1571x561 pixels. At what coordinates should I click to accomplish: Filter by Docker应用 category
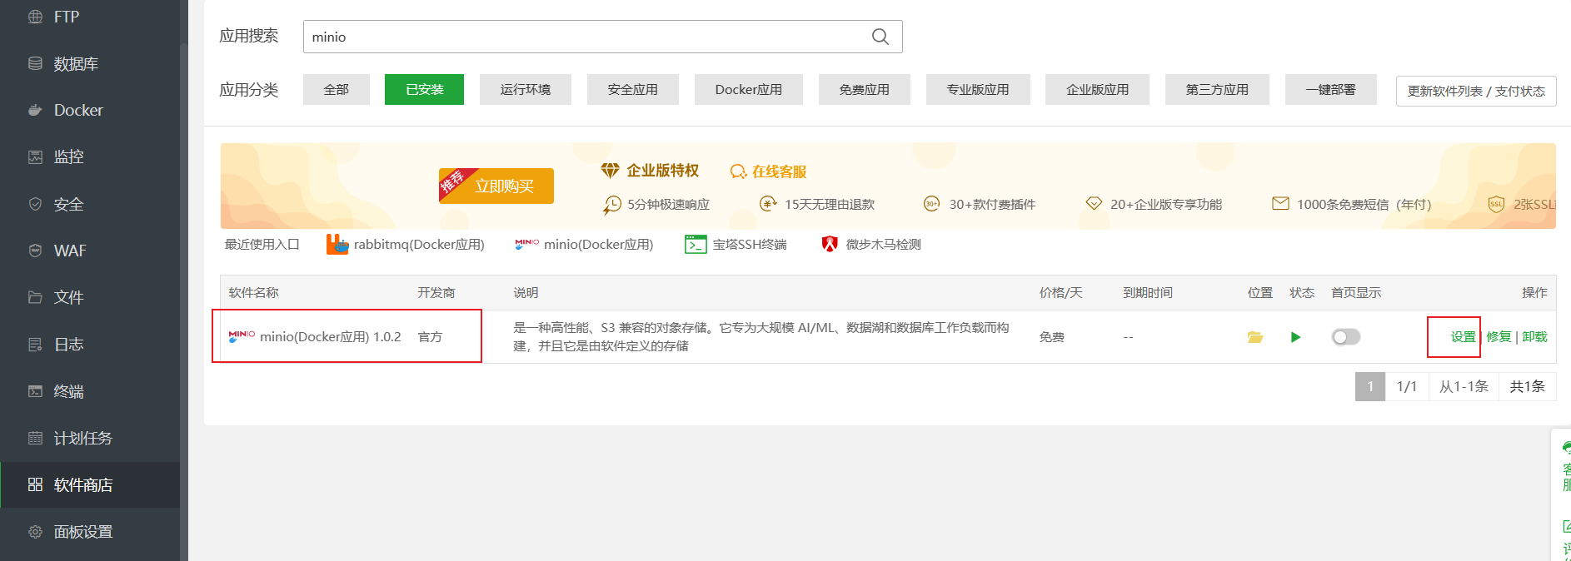748,90
